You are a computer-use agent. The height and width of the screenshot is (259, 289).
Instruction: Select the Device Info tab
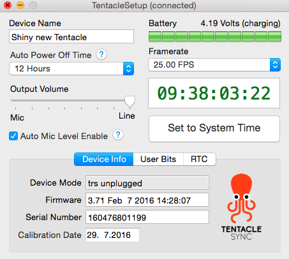[104, 159]
